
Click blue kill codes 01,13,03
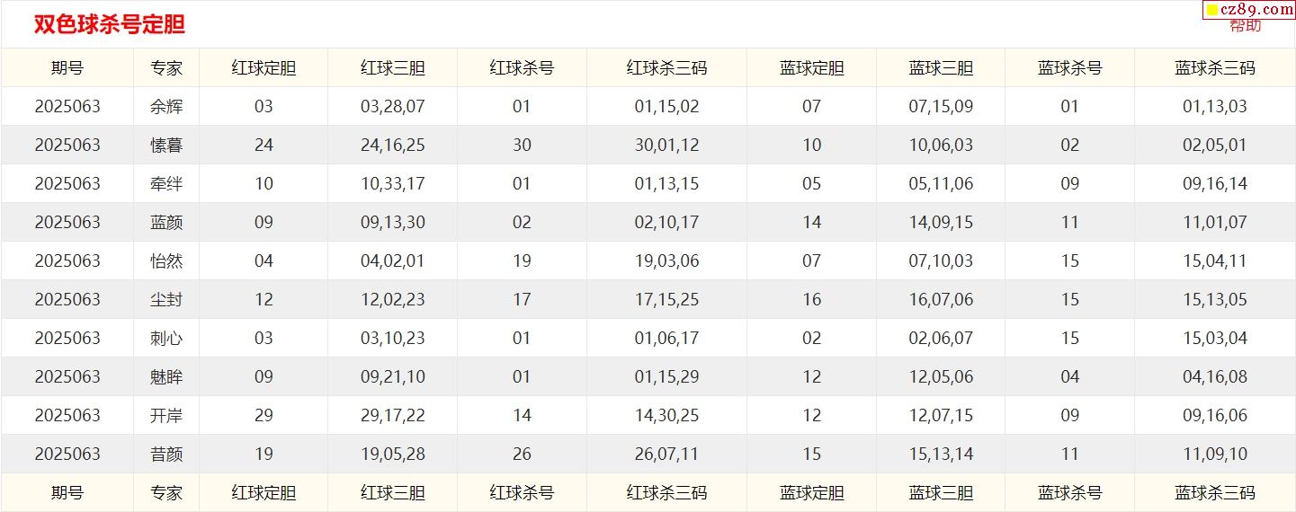point(1215,106)
